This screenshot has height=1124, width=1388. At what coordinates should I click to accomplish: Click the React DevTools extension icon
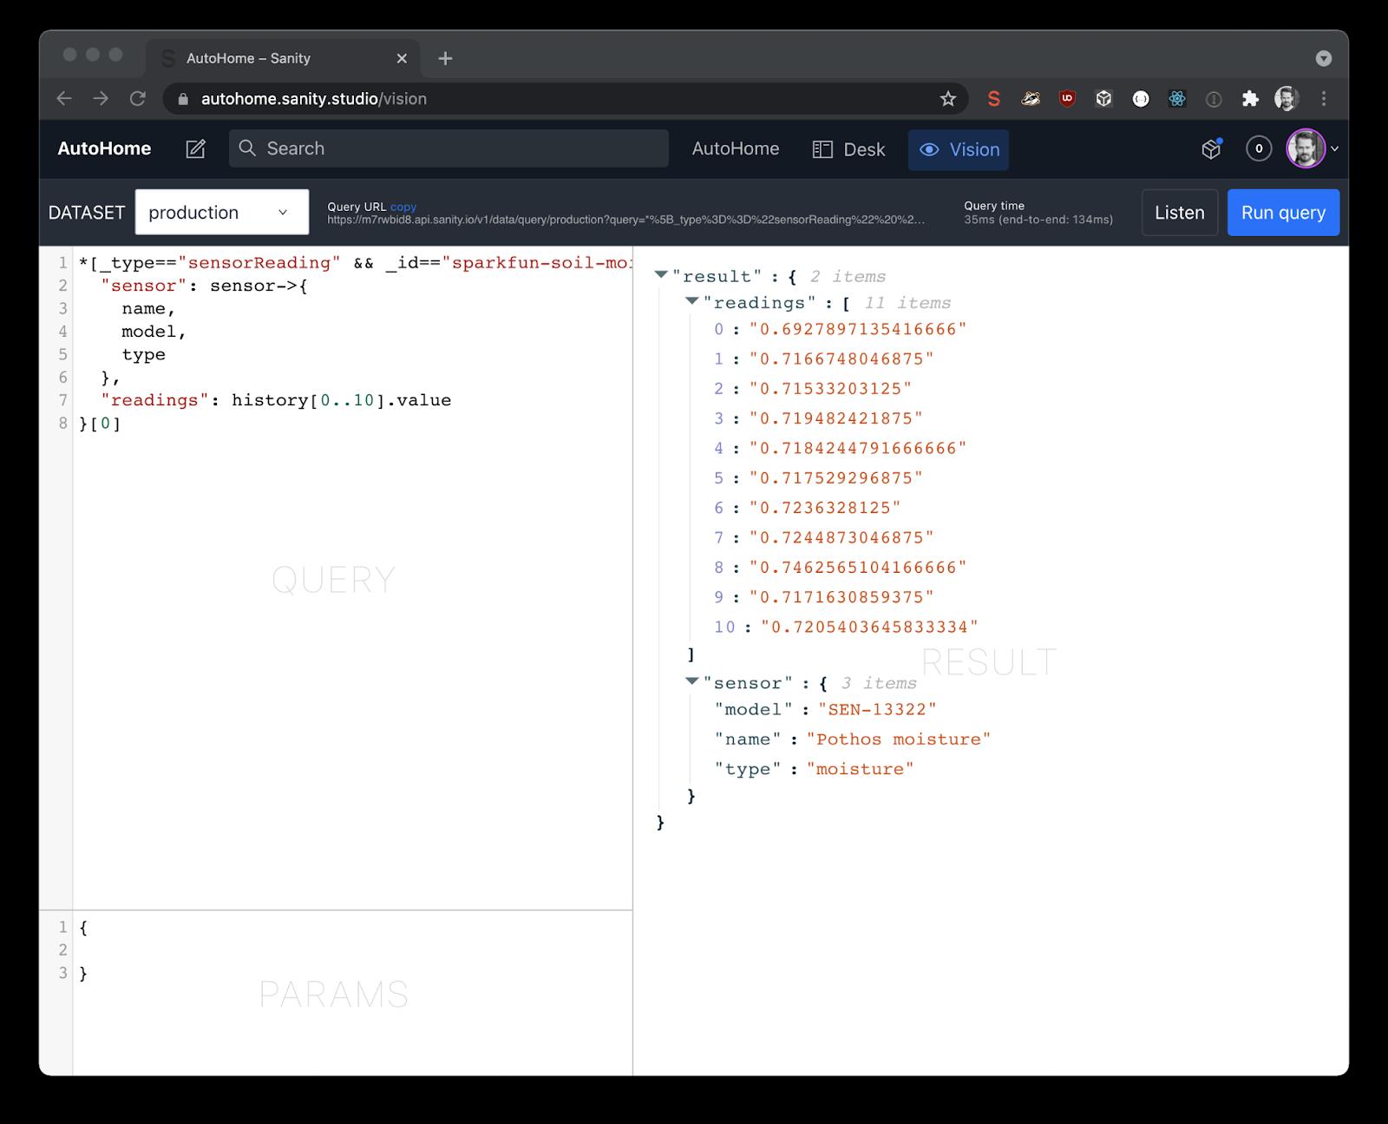(1177, 99)
